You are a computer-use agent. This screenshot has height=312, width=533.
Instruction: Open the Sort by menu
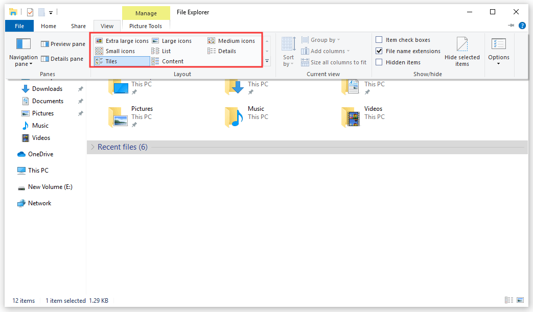click(x=289, y=52)
